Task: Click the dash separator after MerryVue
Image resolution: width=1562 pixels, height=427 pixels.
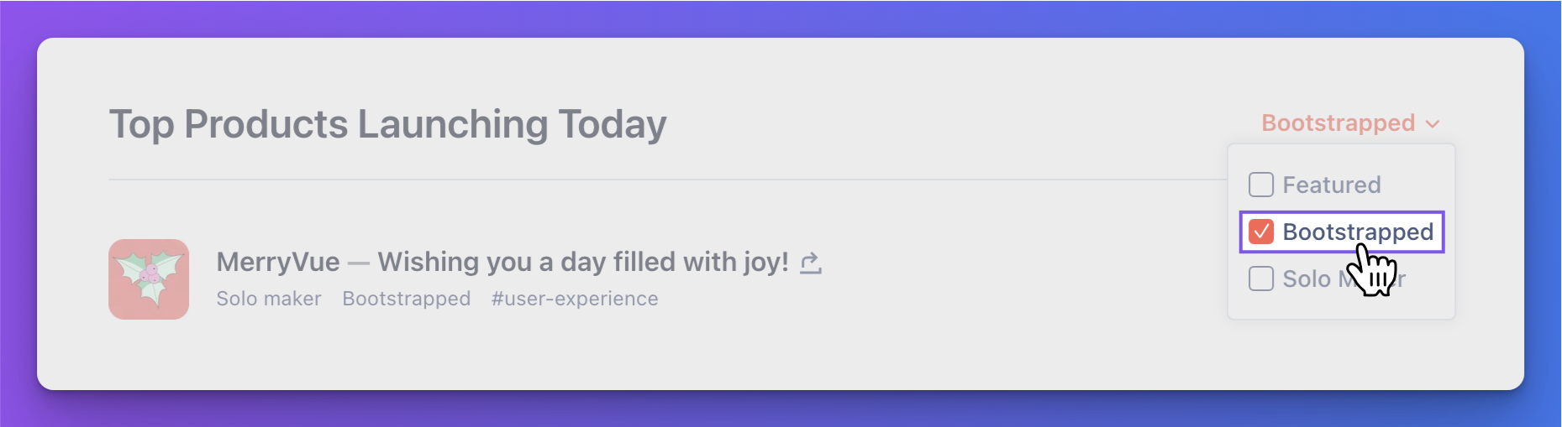Action: tap(359, 263)
